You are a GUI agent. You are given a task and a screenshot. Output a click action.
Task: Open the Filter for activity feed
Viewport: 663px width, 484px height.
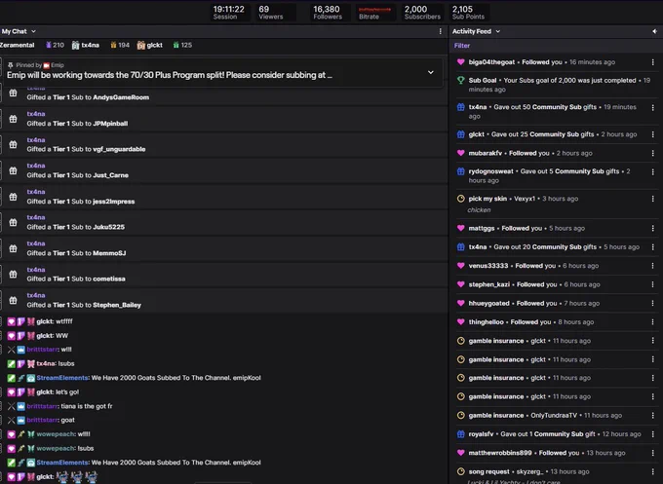tap(462, 46)
